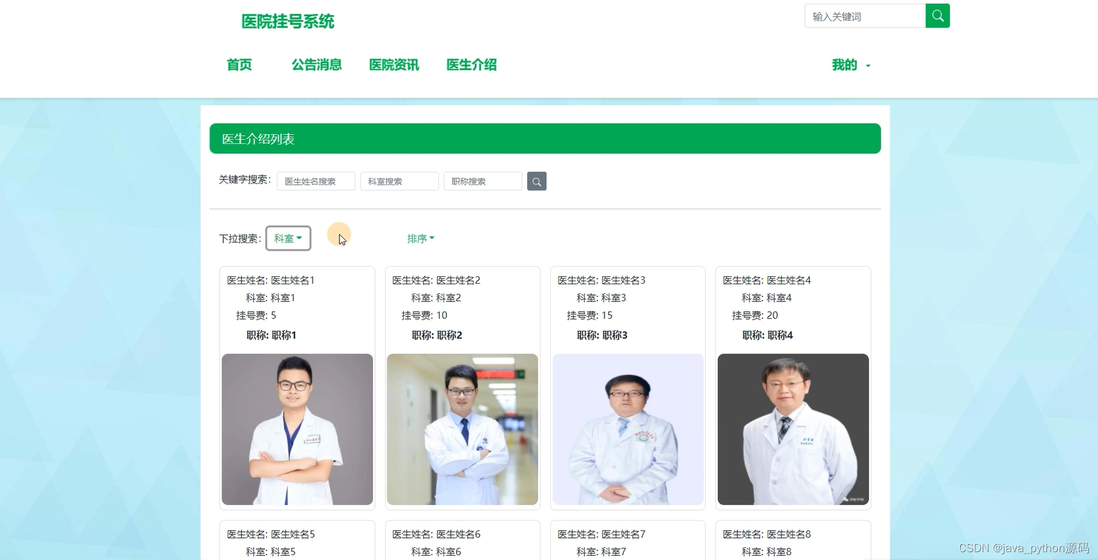Expand the 我的 account menu
Image resolution: width=1098 pixels, height=560 pixels.
coord(851,65)
